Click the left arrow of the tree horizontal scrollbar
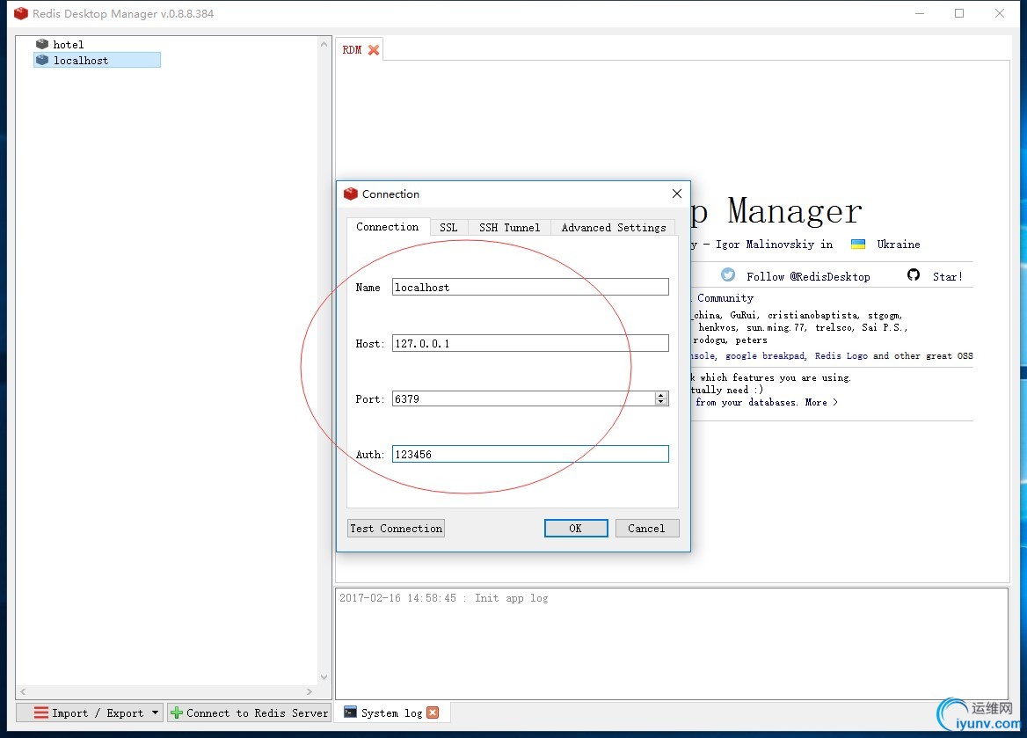The image size is (1027, 738). 23,691
